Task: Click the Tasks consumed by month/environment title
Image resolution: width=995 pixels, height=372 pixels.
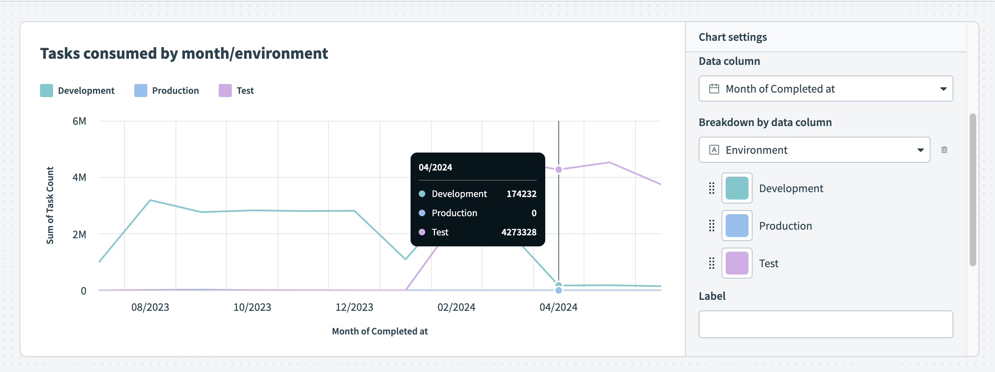Action: pyautogui.click(x=184, y=53)
